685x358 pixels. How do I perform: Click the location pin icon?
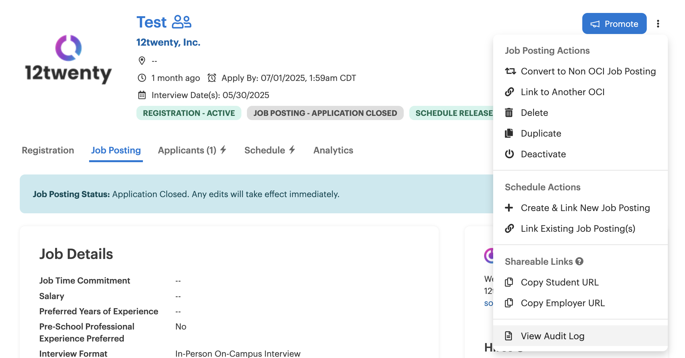[x=142, y=61]
